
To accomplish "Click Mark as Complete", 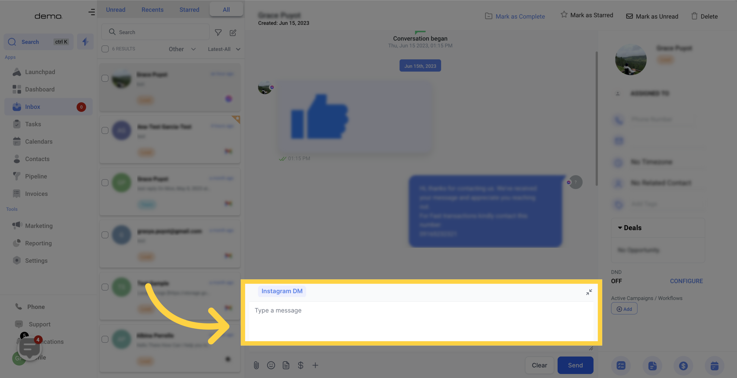I will click(x=515, y=16).
